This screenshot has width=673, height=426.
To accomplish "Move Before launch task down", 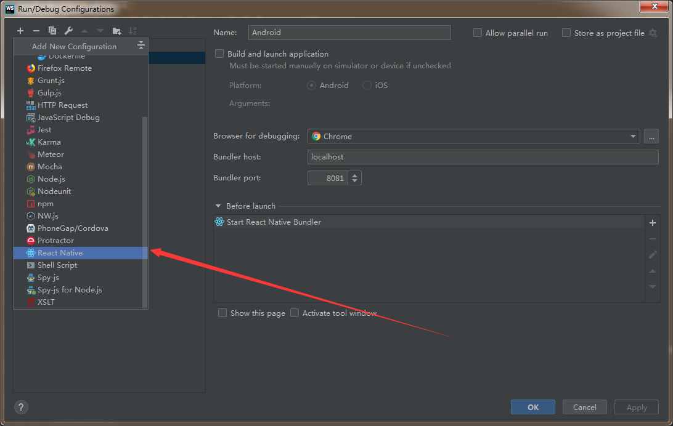I will [x=653, y=287].
